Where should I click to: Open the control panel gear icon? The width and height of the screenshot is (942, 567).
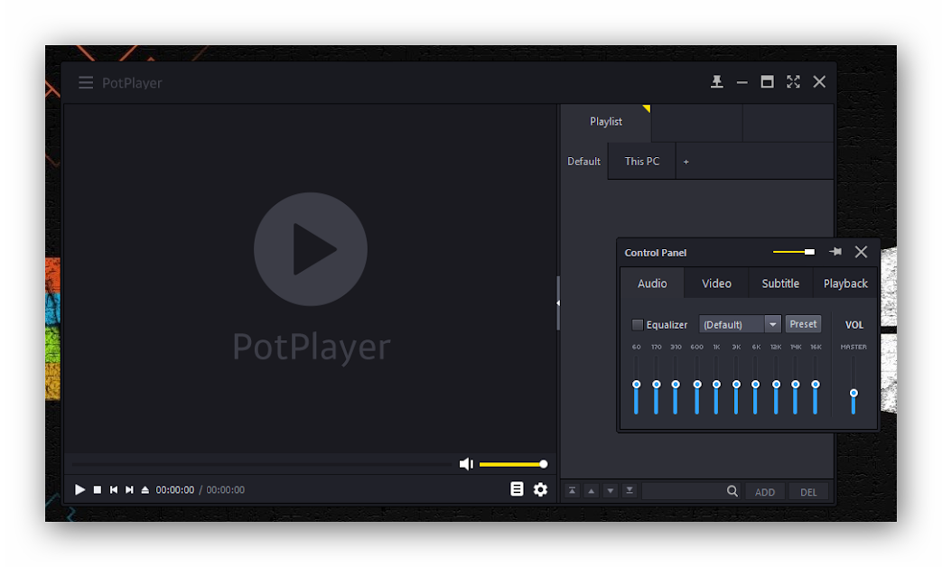click(x=541, y=489)
